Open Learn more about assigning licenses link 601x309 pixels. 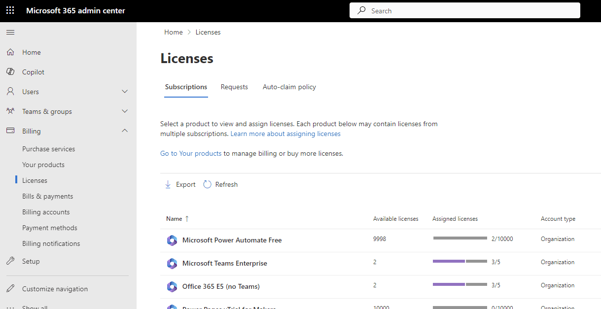(x=285, y=134)
